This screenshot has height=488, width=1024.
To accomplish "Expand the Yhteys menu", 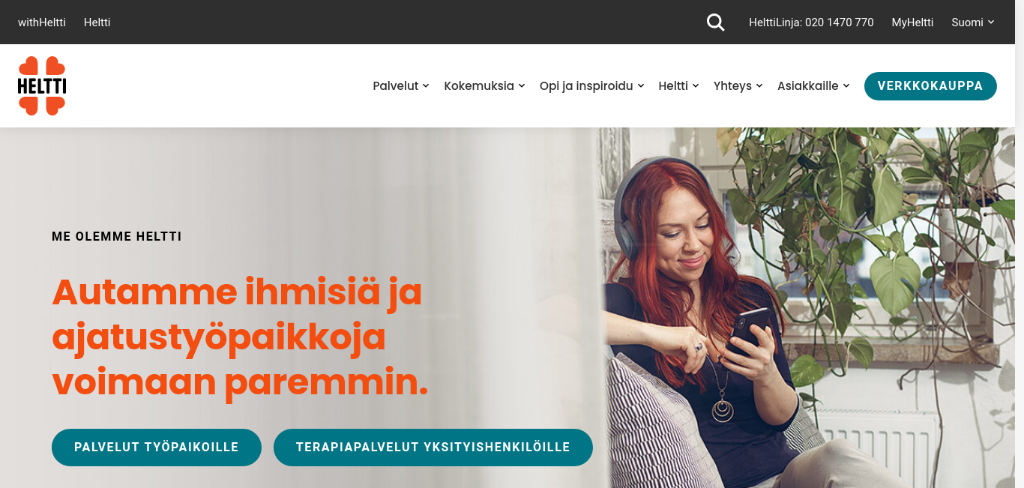I will [738, 85].
